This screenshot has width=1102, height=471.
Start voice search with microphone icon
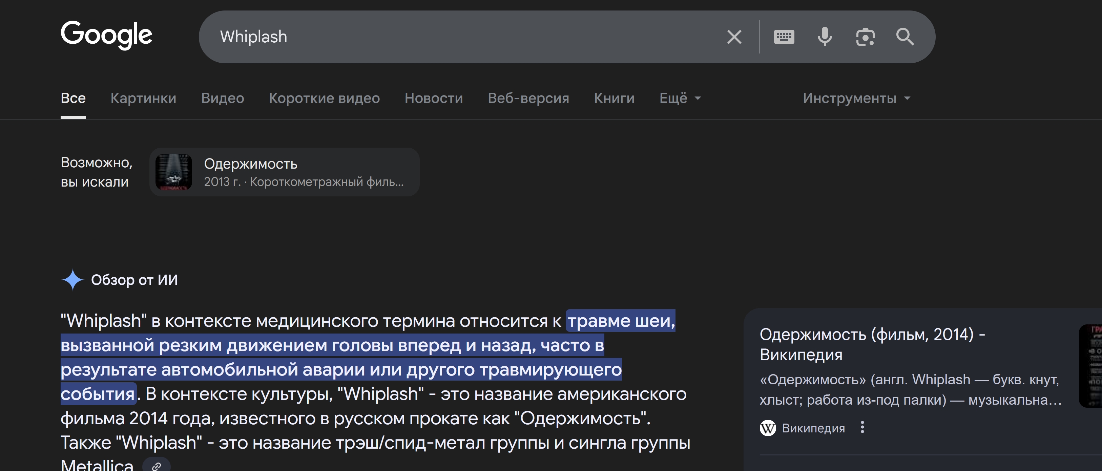824,37
